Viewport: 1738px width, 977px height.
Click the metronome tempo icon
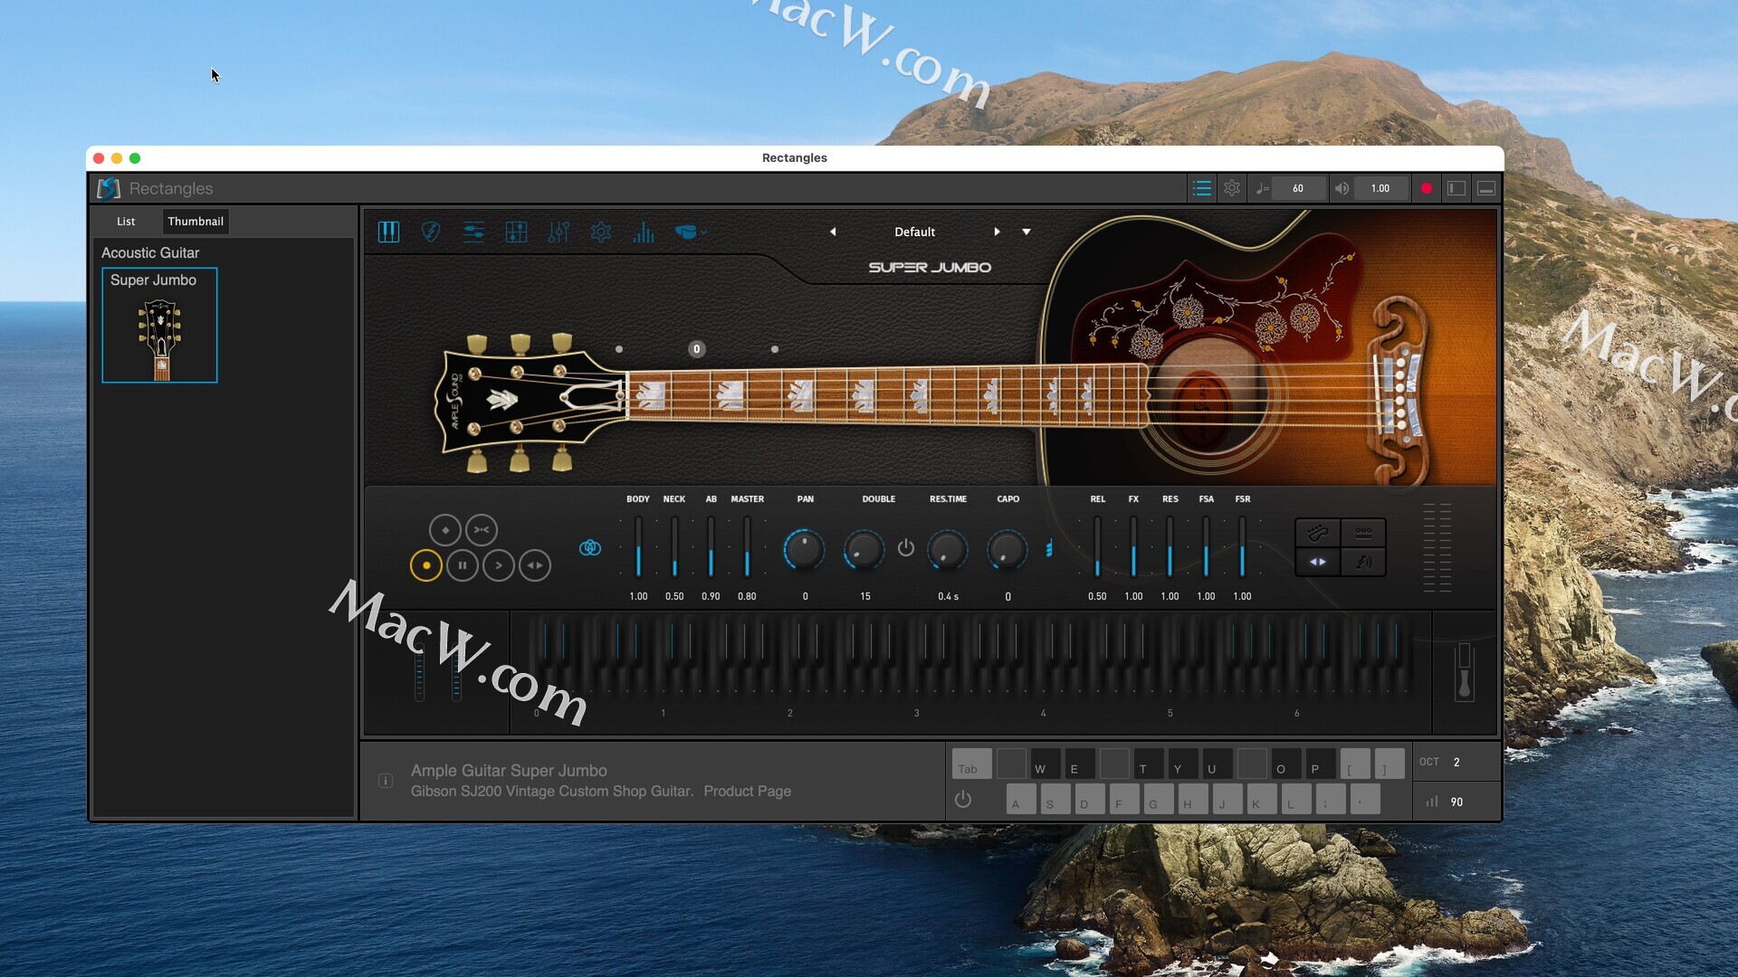(x=1262, y=188)
